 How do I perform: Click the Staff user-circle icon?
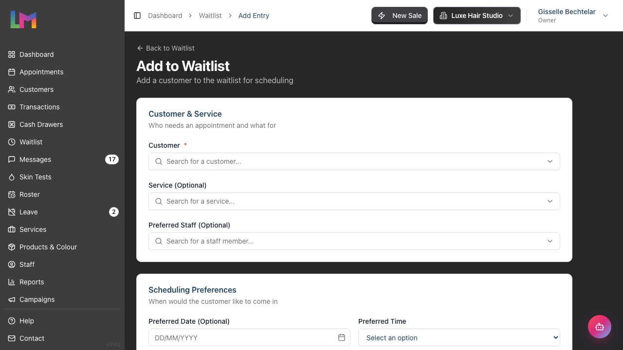(12, 264)
